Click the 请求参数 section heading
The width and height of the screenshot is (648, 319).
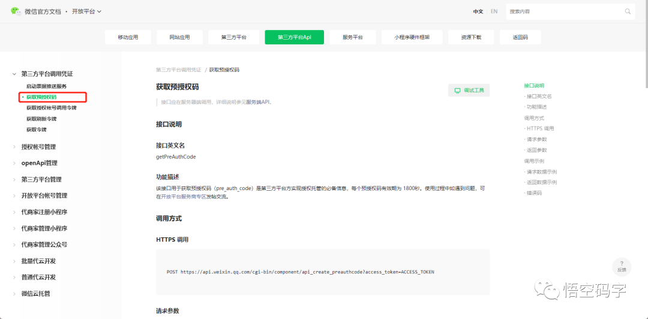[x=168, y=311]
